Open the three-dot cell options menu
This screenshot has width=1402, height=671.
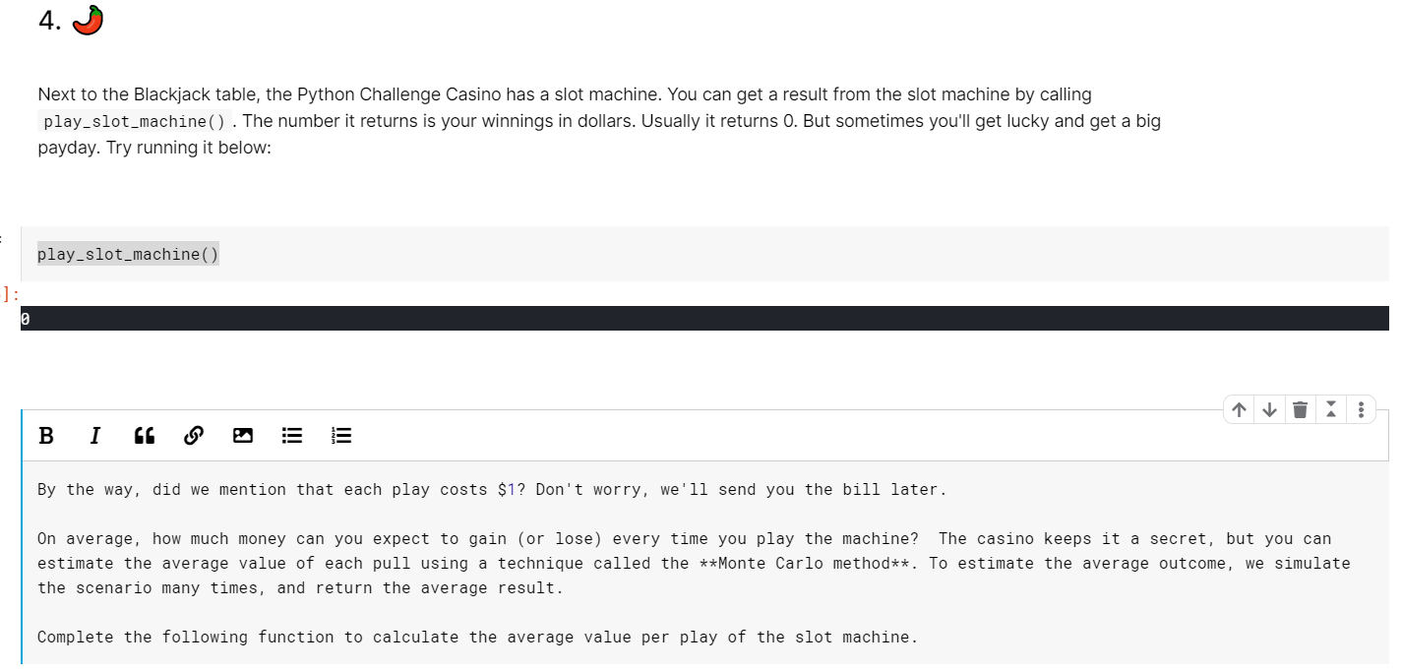pos(1361,409)
